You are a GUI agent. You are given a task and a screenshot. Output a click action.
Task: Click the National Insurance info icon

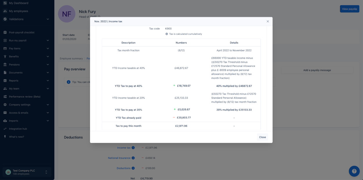tap(133, 158)
